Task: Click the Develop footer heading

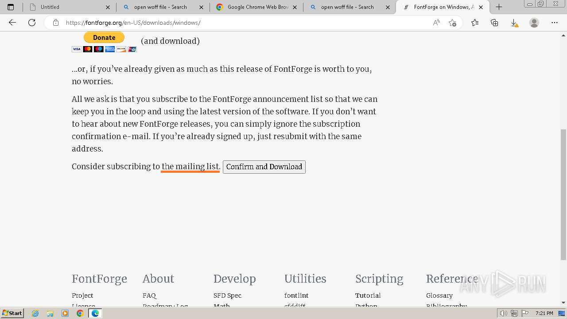Action: (x=235, y=279)
